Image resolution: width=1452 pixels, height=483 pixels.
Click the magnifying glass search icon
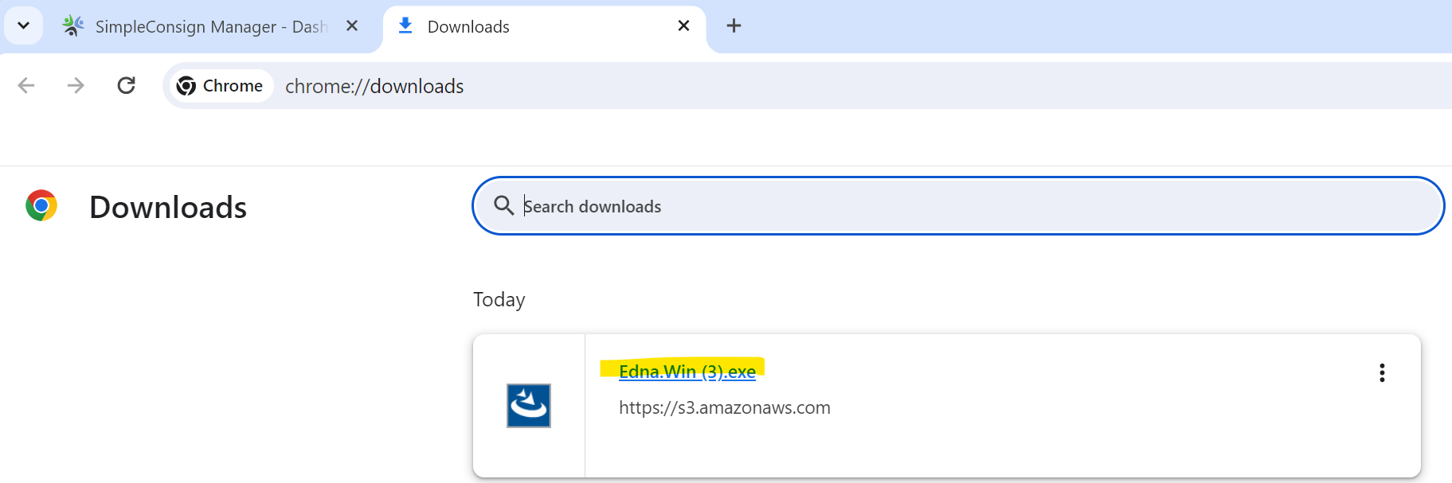(x=503, y=206)
